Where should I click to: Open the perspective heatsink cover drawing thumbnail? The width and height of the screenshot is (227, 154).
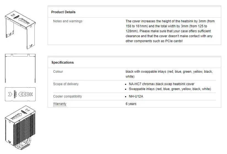pos(20,27)
